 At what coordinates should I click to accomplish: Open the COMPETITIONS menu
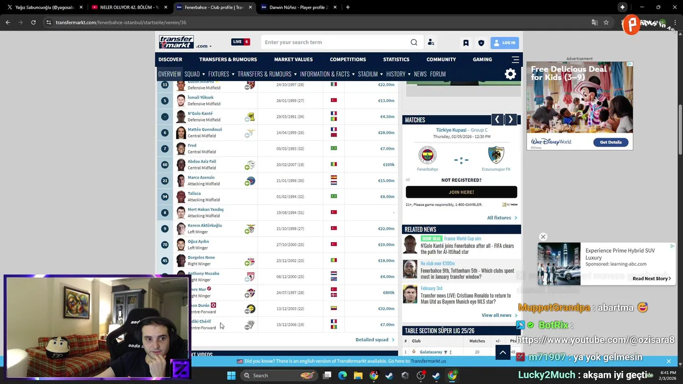(x=348, y=59)
